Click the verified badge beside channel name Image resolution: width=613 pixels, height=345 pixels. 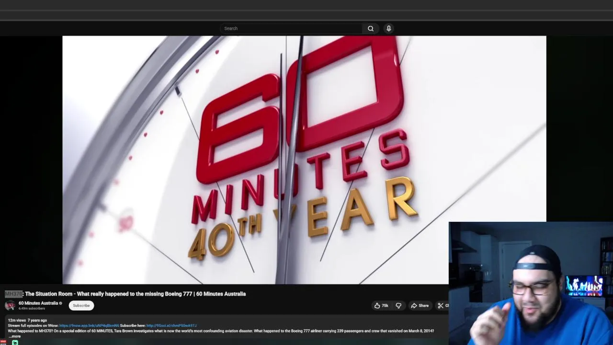[60, 303]
